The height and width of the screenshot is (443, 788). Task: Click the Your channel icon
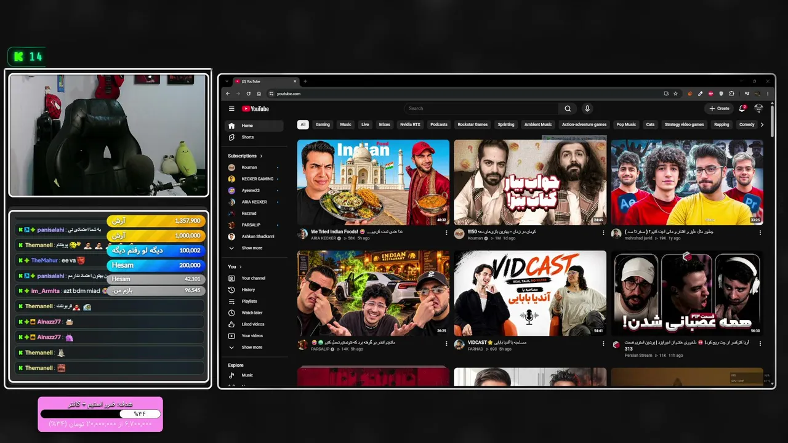click(x=231, y=278)
